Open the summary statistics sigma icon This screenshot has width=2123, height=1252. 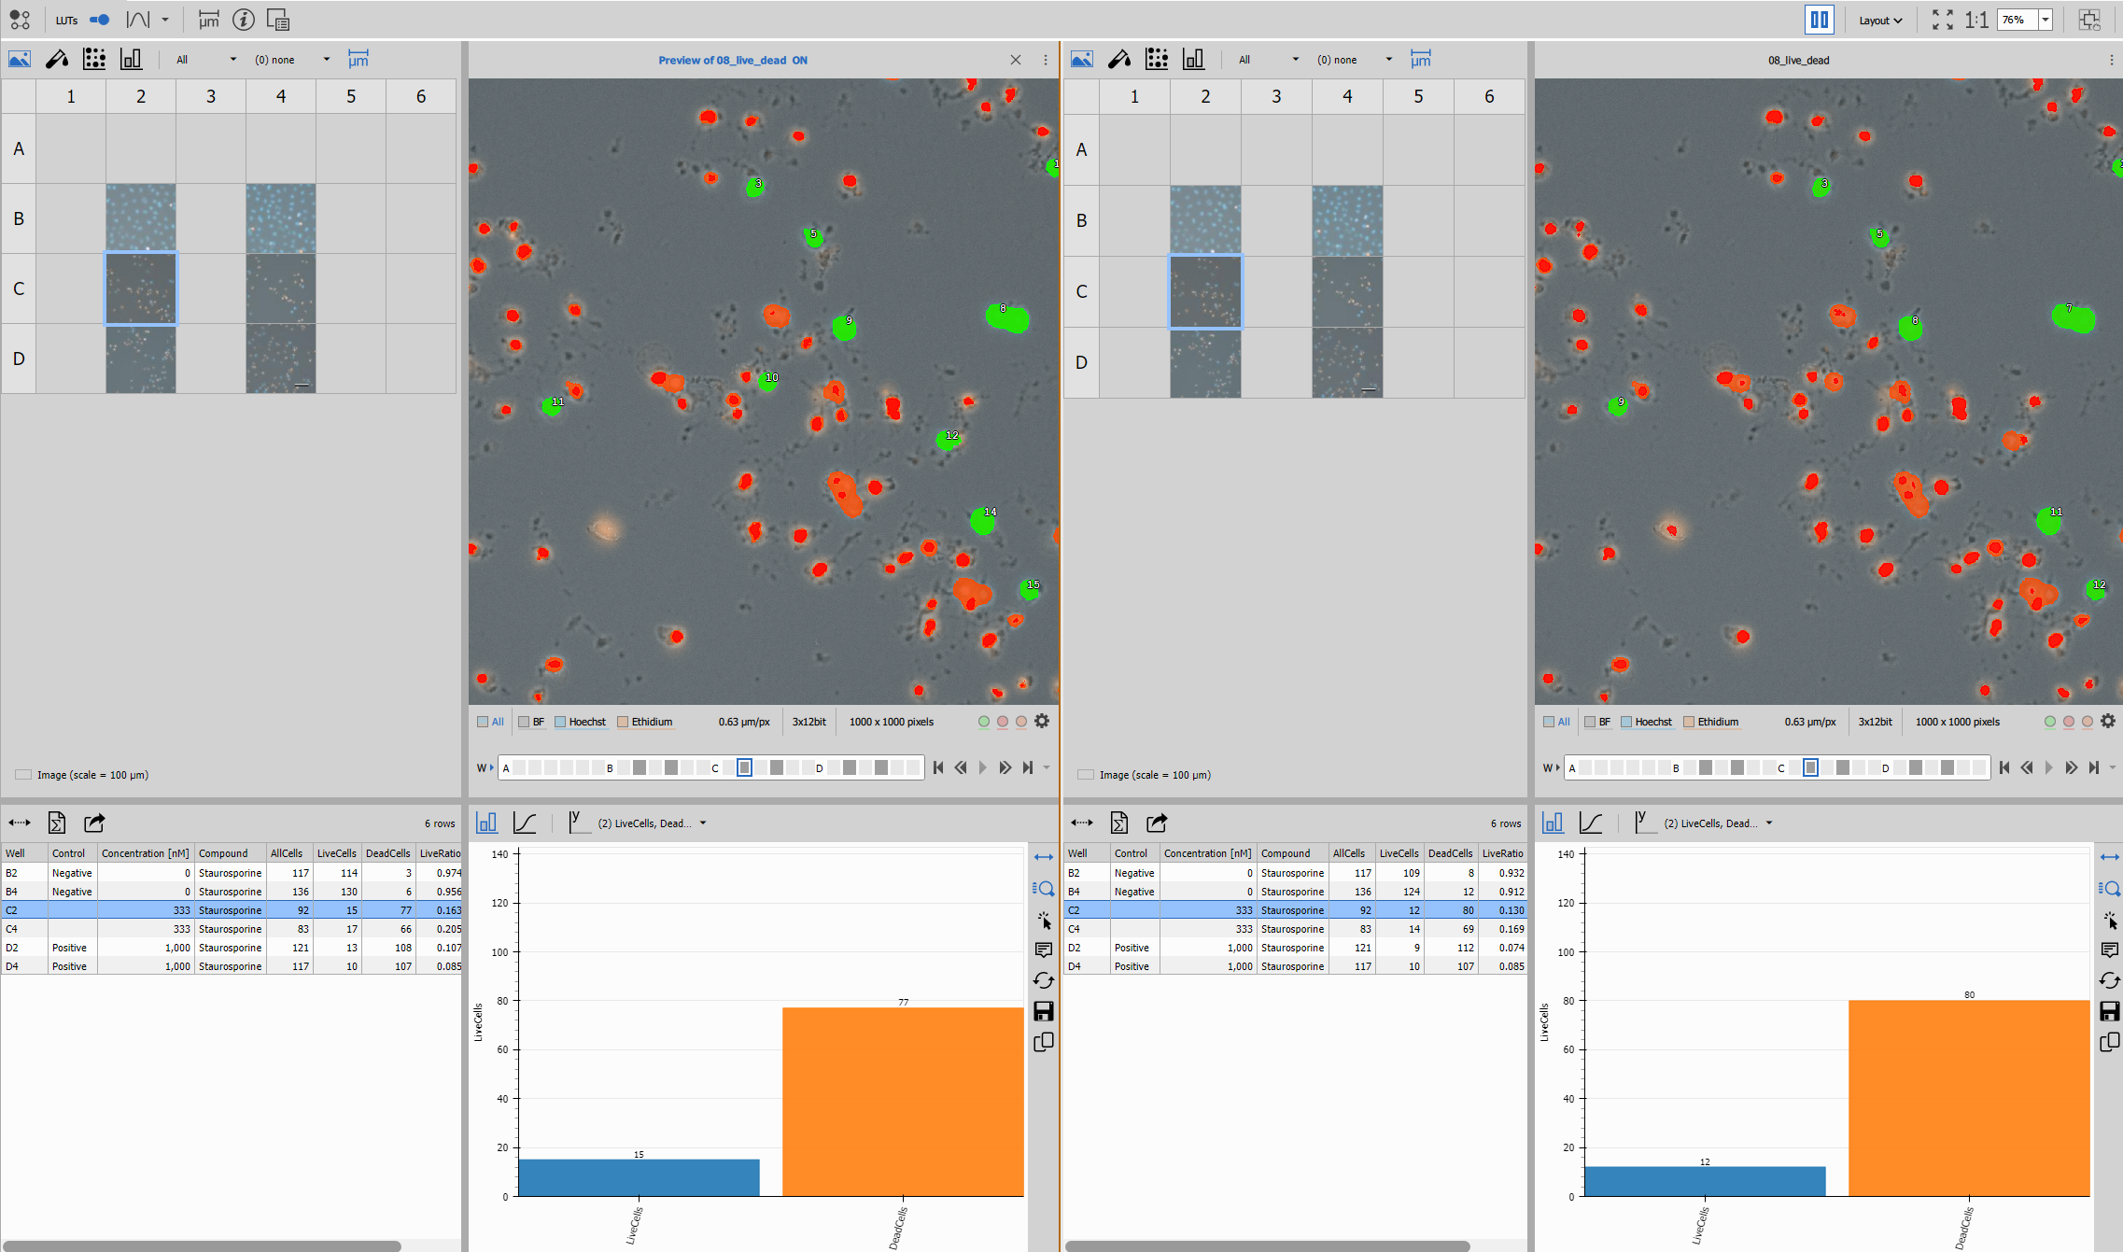[x=57, y=823]
